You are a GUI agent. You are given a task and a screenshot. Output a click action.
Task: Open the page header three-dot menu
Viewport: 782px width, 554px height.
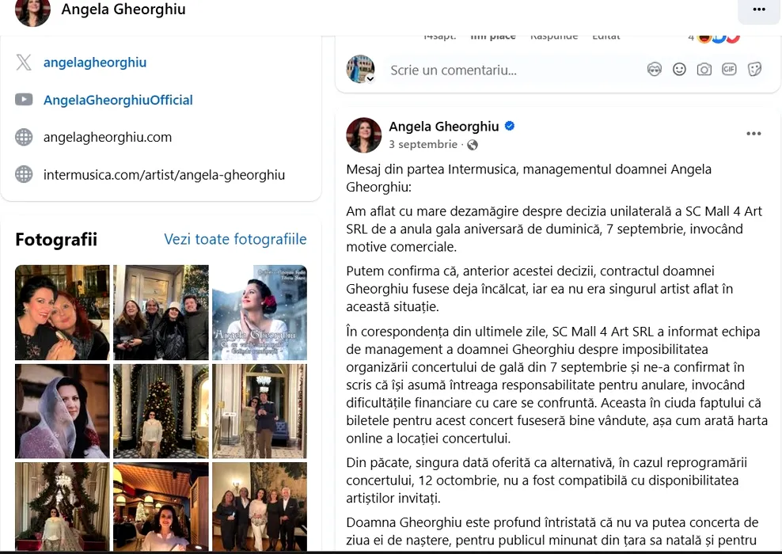759,9
